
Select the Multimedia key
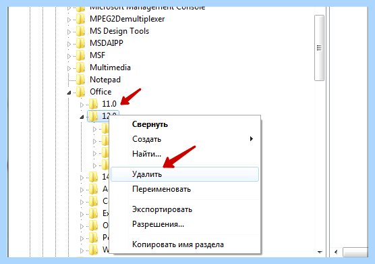coord(110,68)
